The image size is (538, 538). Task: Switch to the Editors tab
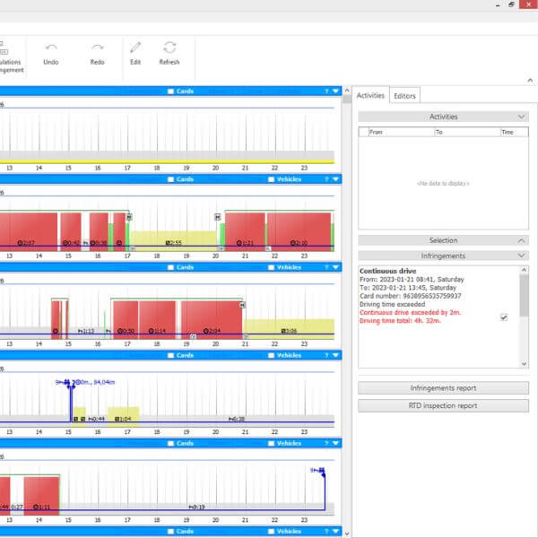[x=404, y=96]
